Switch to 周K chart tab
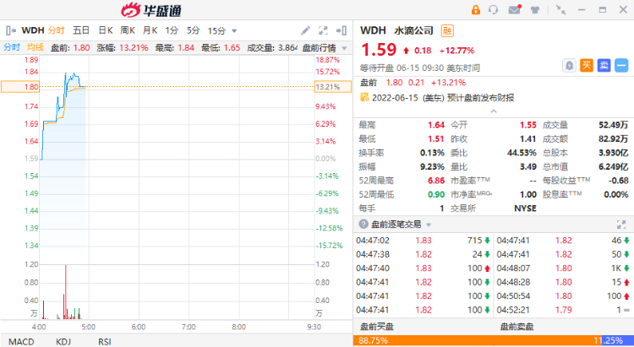Viewport: 634px width, 347px height. (128, 30)
